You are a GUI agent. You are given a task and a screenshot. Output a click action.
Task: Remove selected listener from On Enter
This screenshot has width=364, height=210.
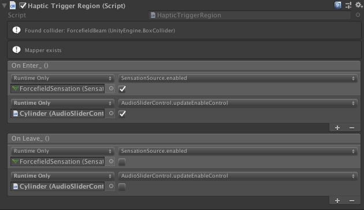(352, 128)
